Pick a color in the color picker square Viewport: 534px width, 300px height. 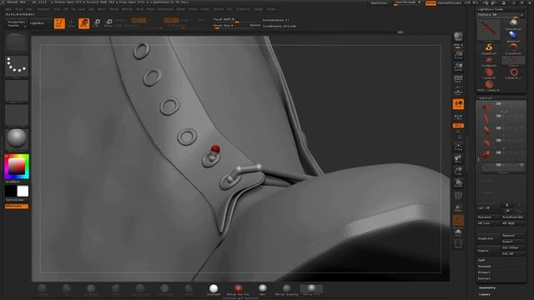(17, 167)
